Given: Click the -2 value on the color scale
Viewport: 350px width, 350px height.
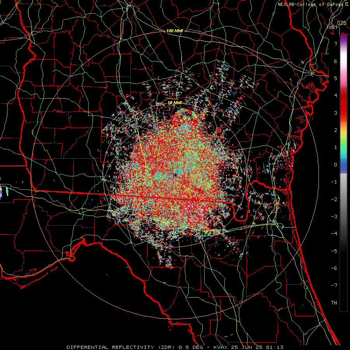Looking at the screenshot, I should point(334,199).
